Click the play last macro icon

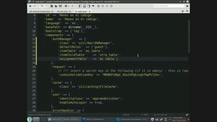tap(107, 6)
